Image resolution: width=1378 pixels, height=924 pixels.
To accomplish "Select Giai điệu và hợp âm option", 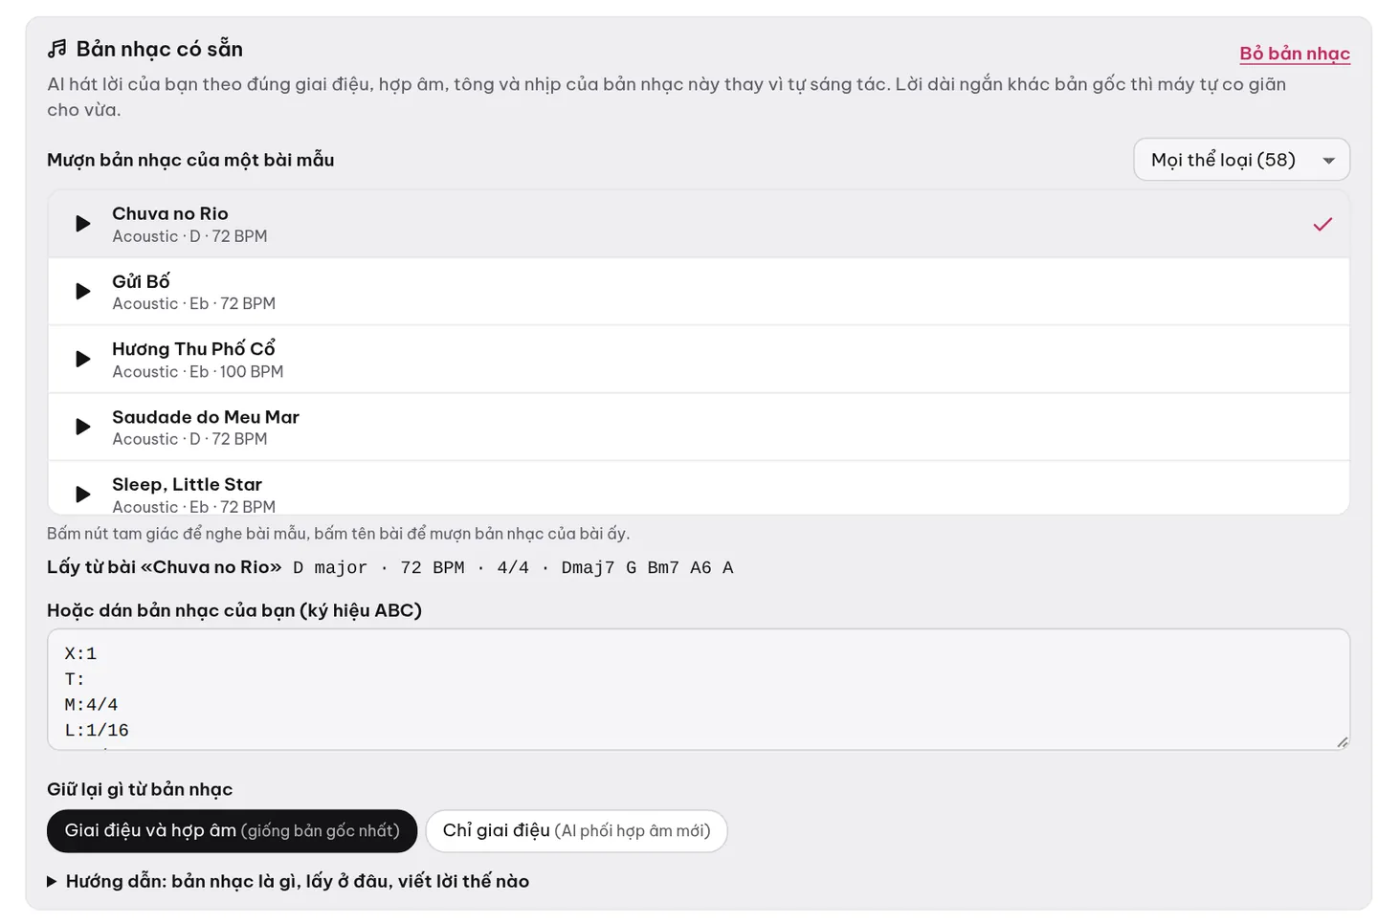I will 232,830.
